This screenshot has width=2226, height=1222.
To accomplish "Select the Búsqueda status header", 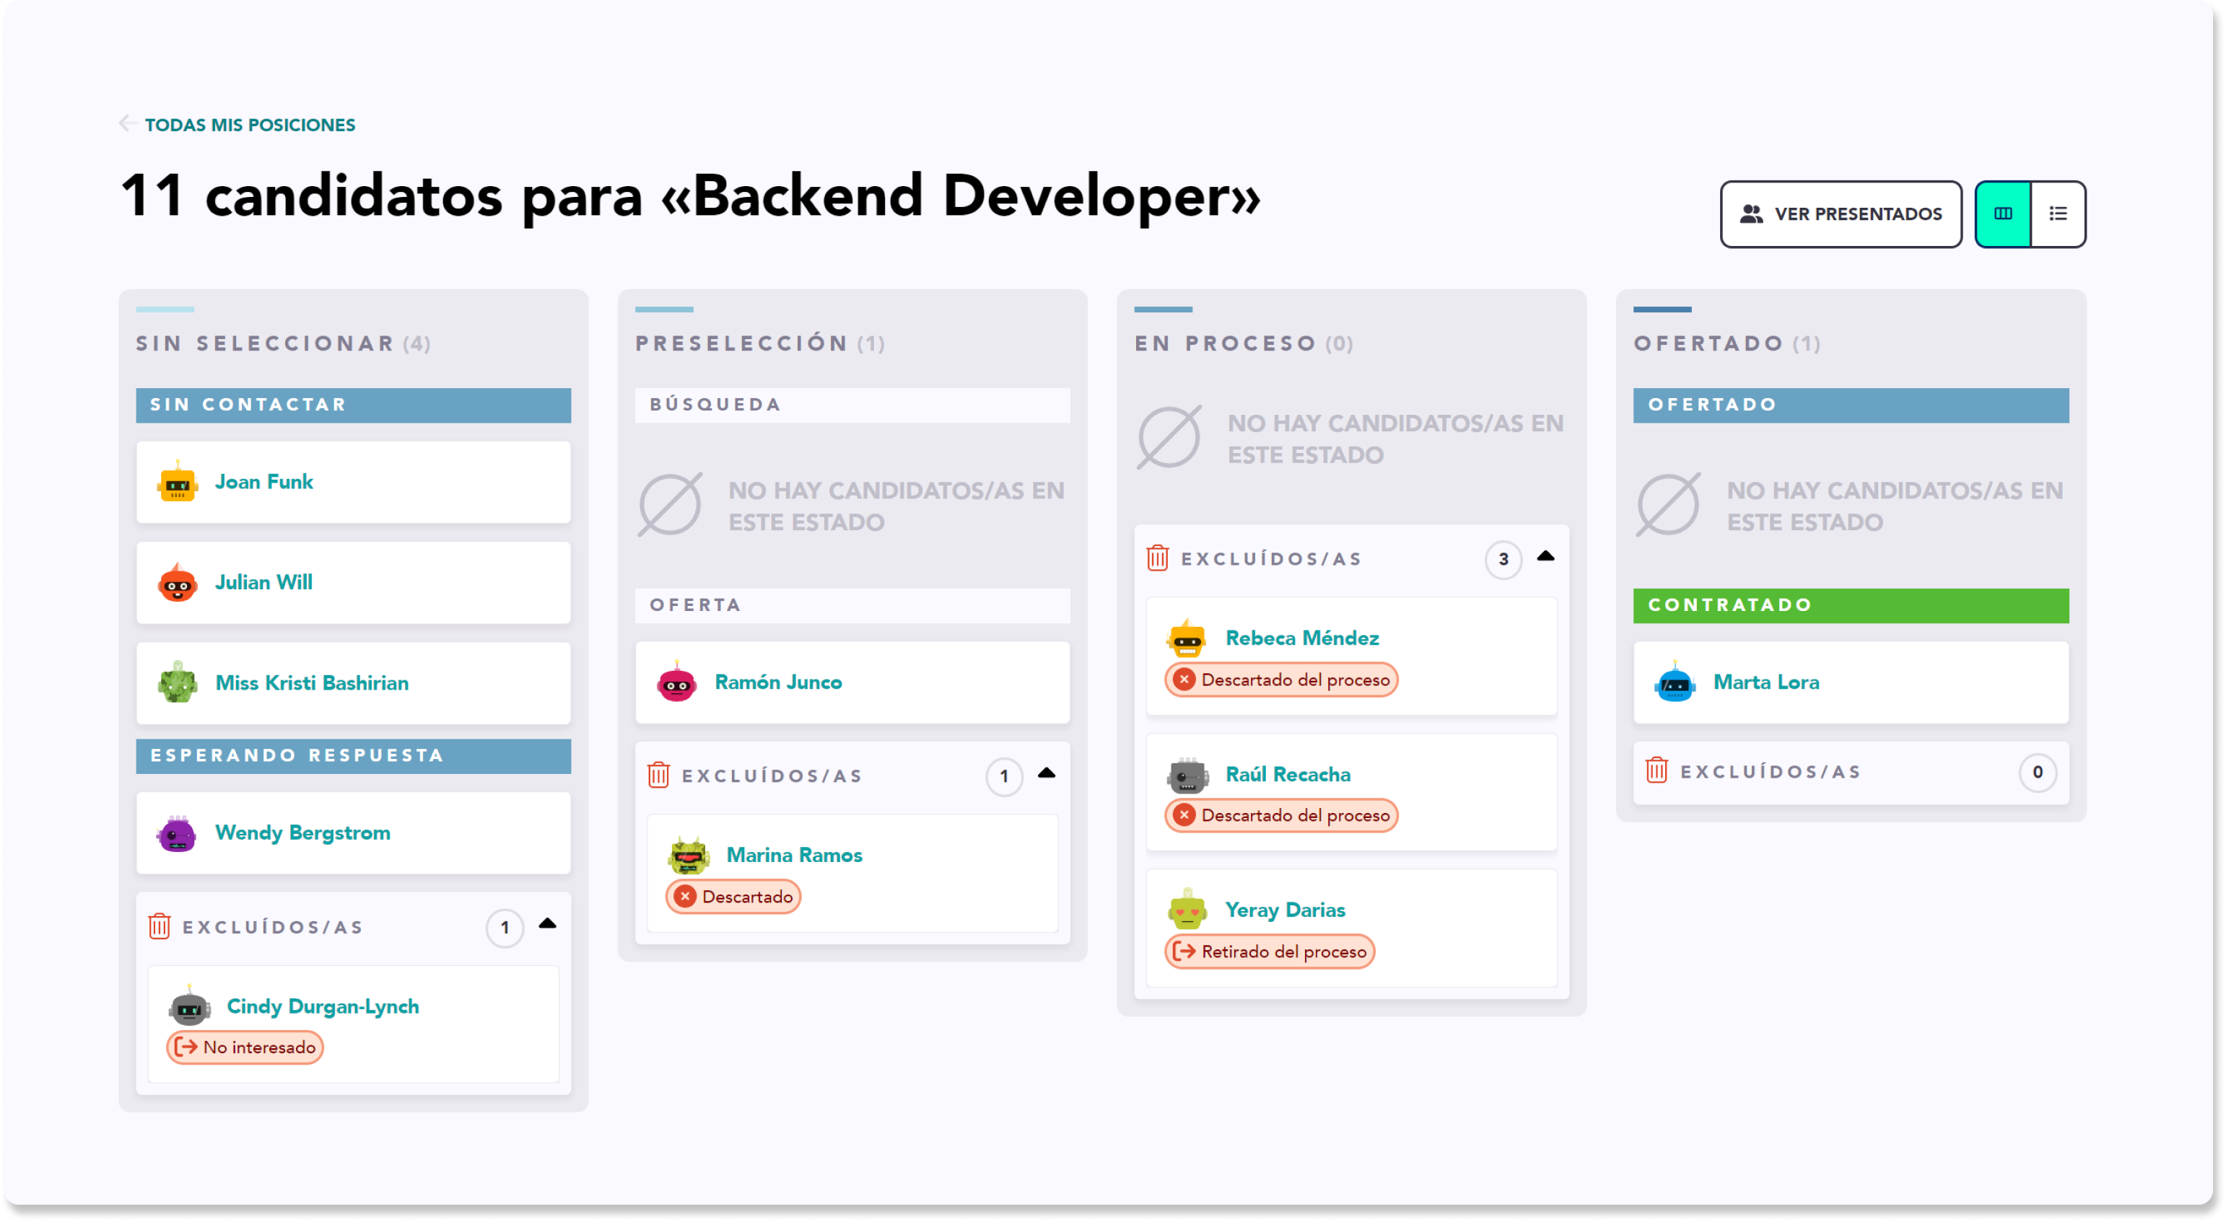I will point(852,405).
